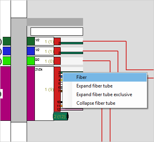Select the dark green fiber tube block
The width and height of the screenshot is (154, 142).
coord(31,41)
